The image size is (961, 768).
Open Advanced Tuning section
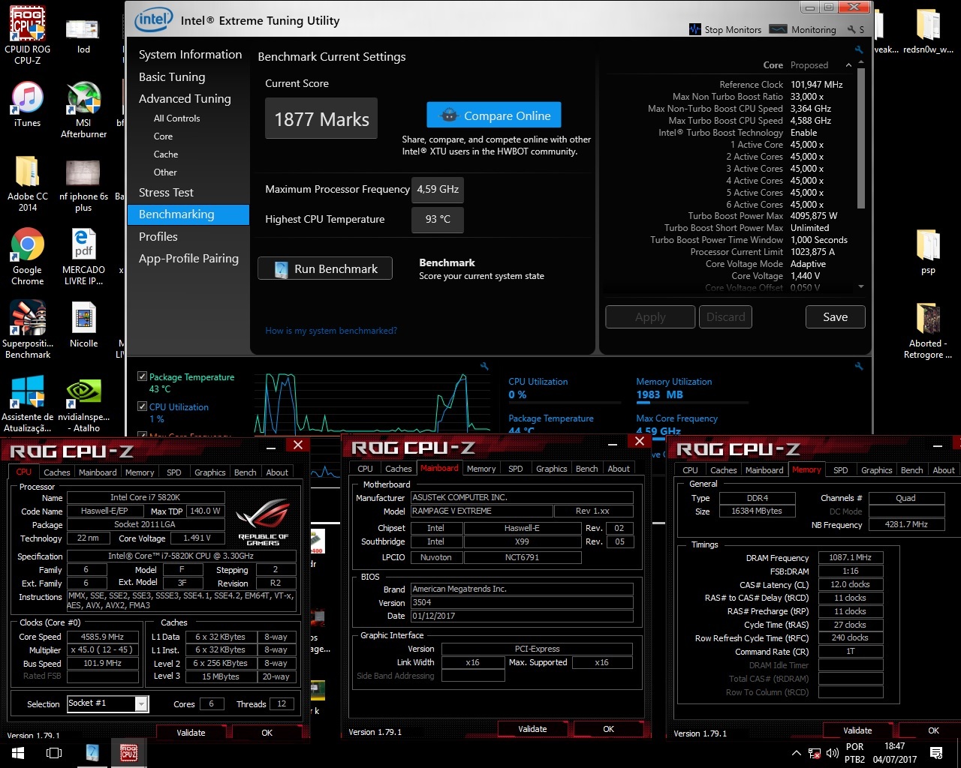pyautogui.click(x=185, y=98)
